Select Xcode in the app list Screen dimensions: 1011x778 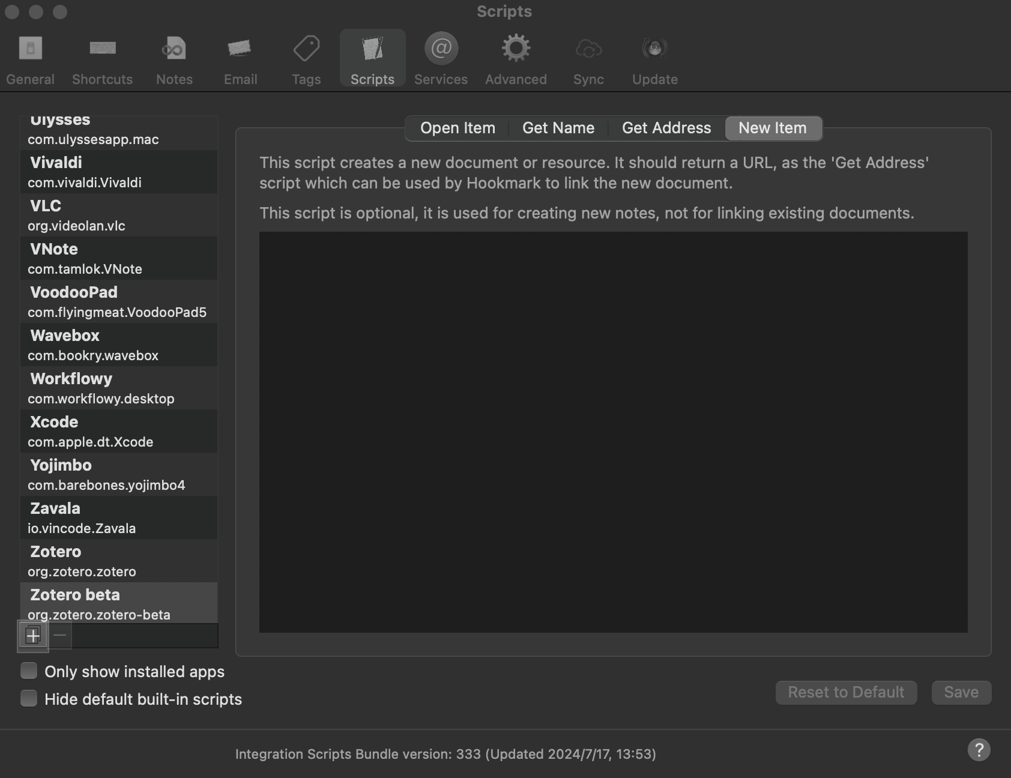tap(119, 431)
